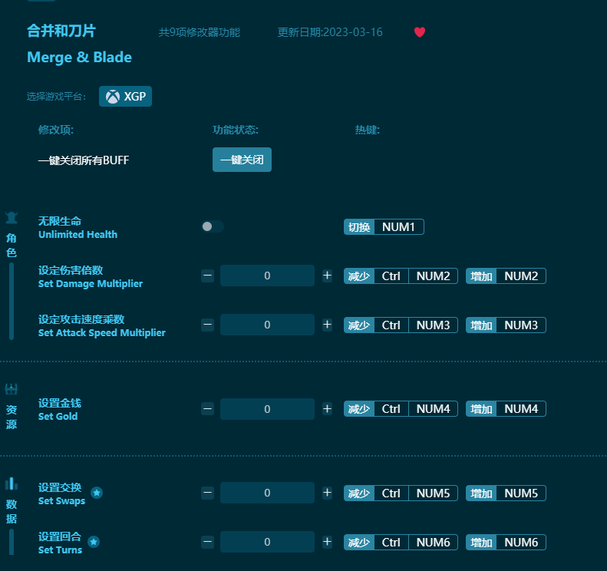Viewport: 607px width, 571px height.
Task: Open the character category sidebar icon
Action: pos(12,217)
